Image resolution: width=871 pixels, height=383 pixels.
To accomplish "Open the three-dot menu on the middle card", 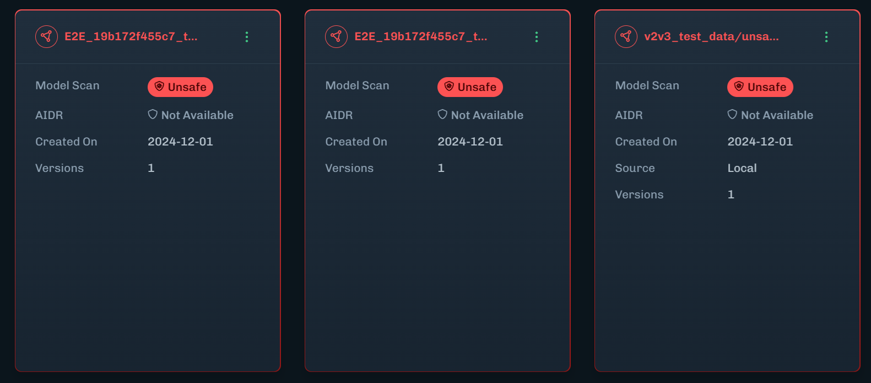I will [537, 37].
